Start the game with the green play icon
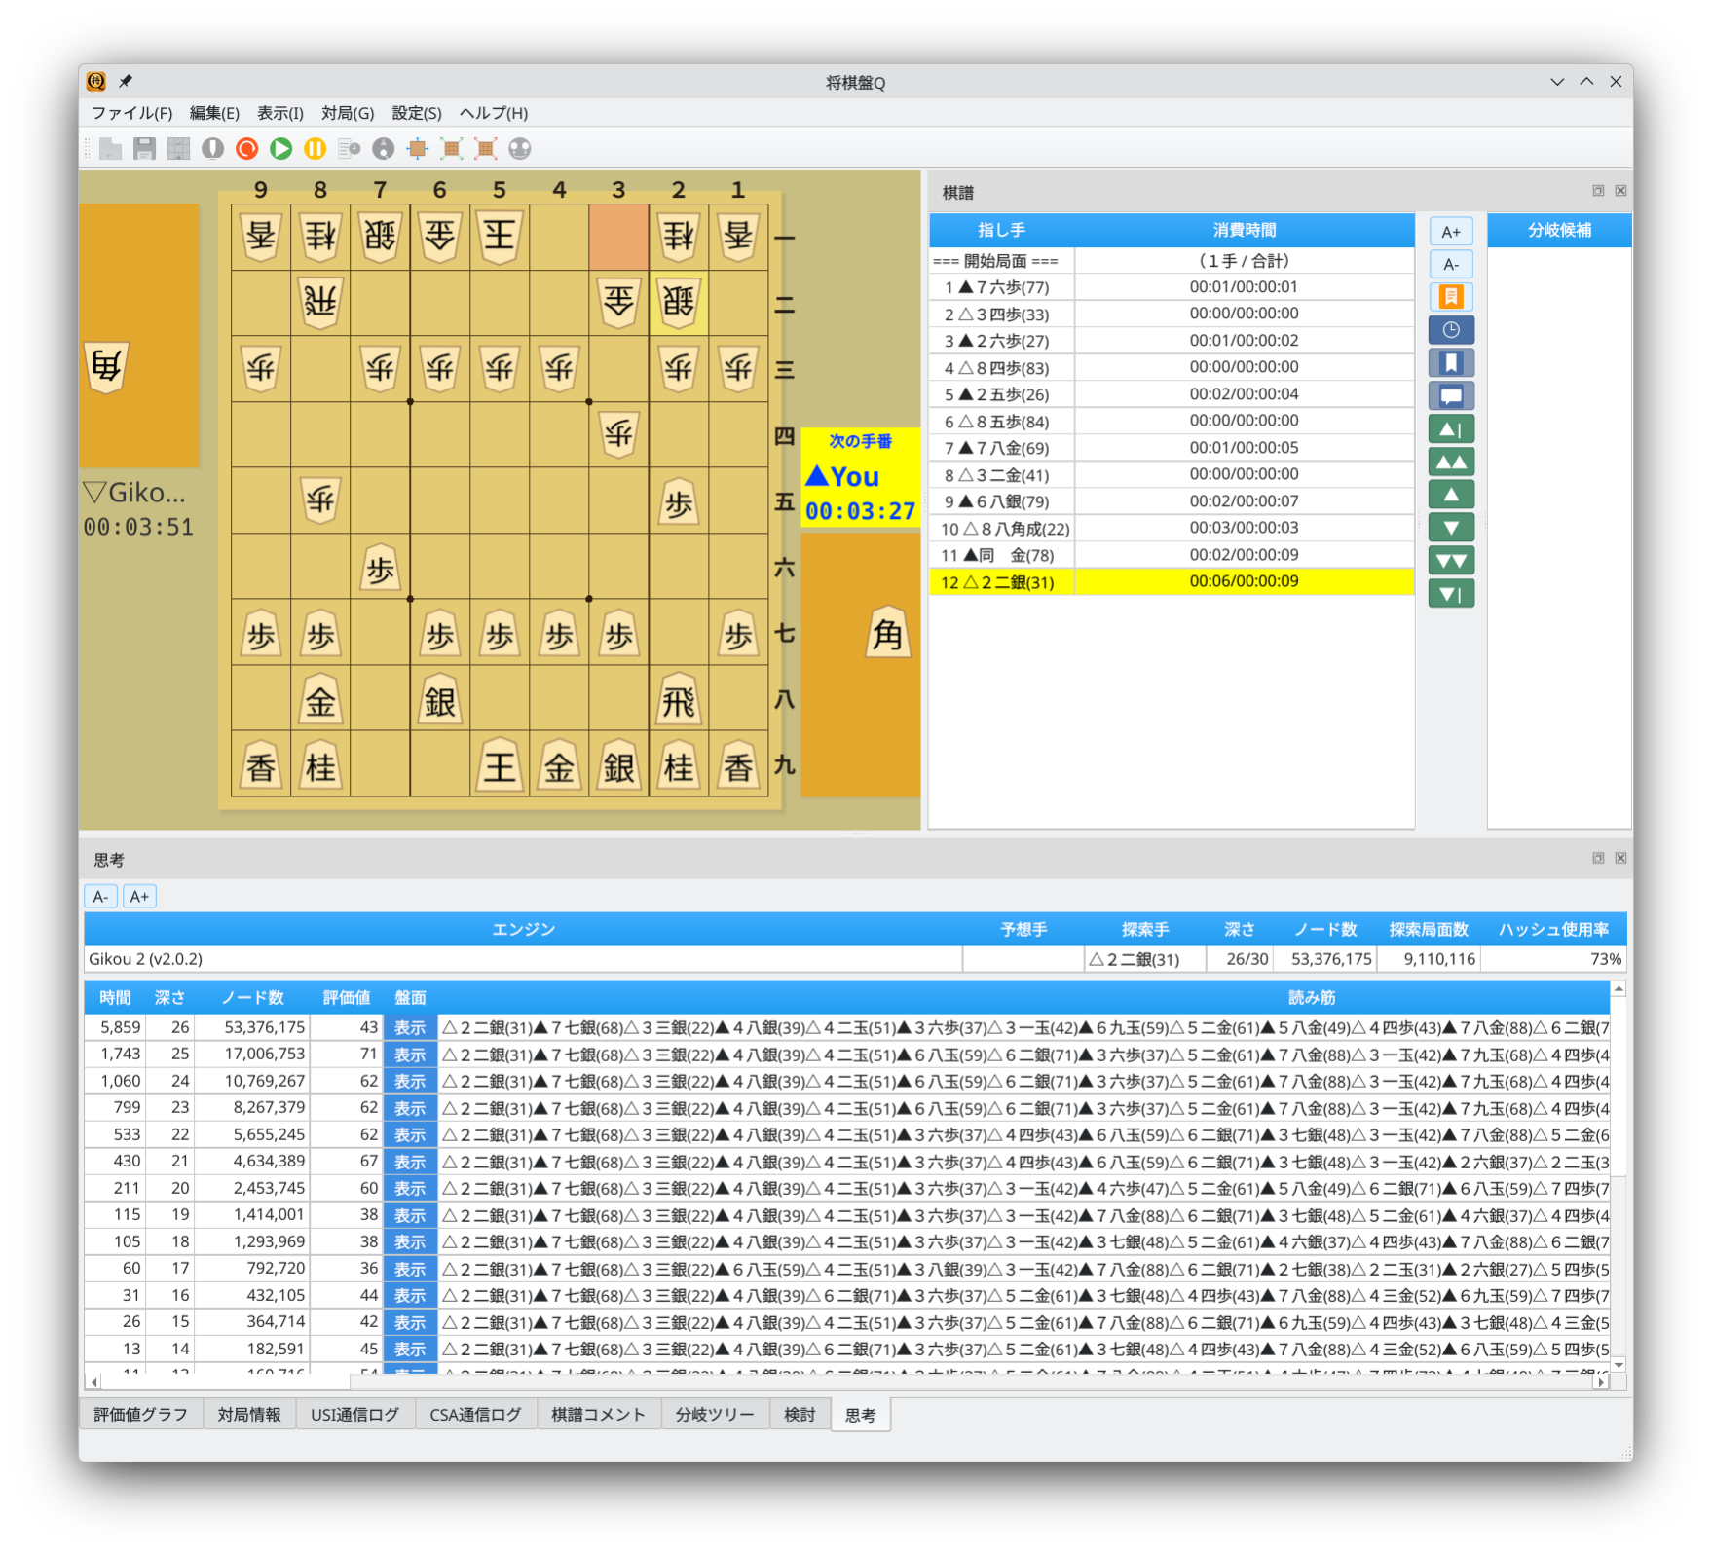Viewport: 1712px width, 1555px height. pyautogui.click(x=280, y=149)
